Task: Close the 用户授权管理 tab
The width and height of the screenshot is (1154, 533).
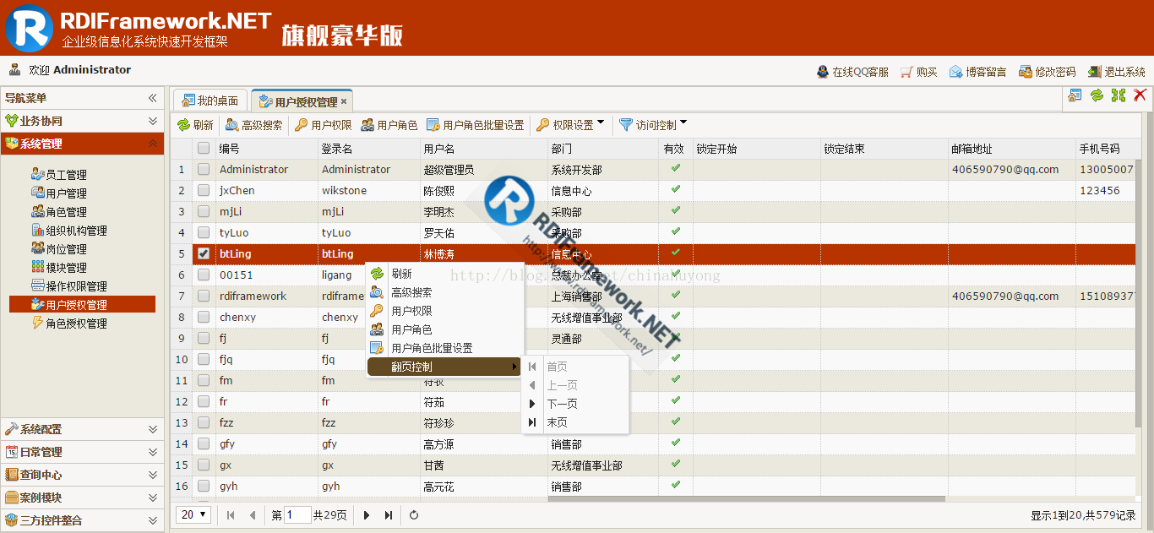Action: (x=344, y=101)
